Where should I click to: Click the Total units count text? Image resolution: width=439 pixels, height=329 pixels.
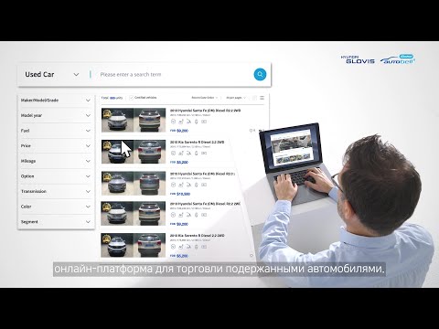pos(112,98)
